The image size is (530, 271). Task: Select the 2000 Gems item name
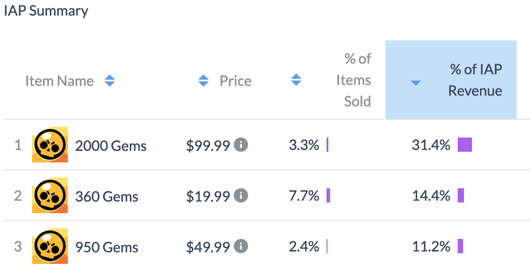click(111, 146)
